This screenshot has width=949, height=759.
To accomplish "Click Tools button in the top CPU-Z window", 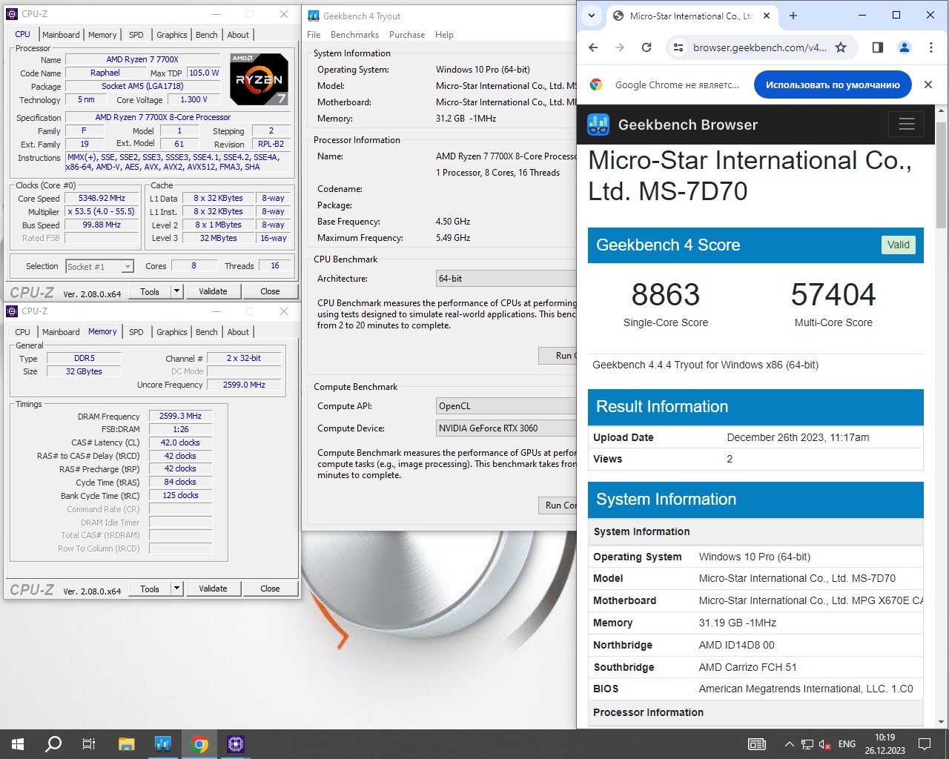I will pos(150,291).
